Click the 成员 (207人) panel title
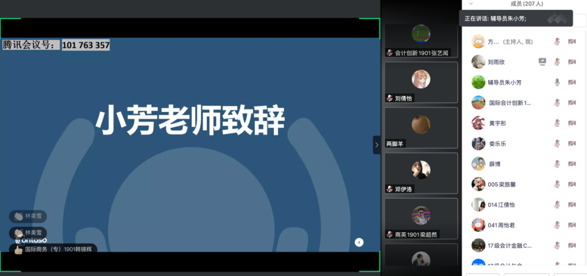Screen dimensions: 587x276 526,4
